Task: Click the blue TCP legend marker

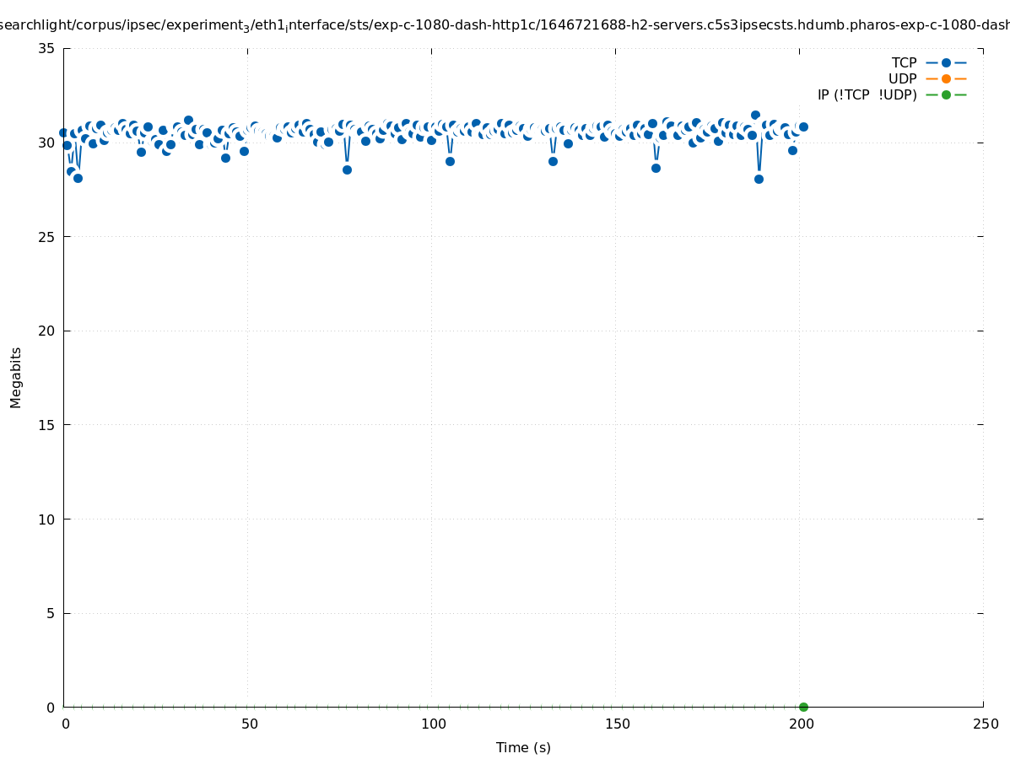Action: click(x=946, y=62)
